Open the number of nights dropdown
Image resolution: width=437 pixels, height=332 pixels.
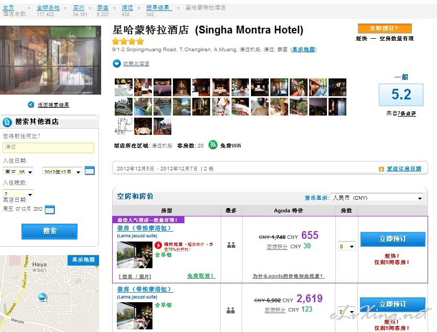click(x=18, y=193)
